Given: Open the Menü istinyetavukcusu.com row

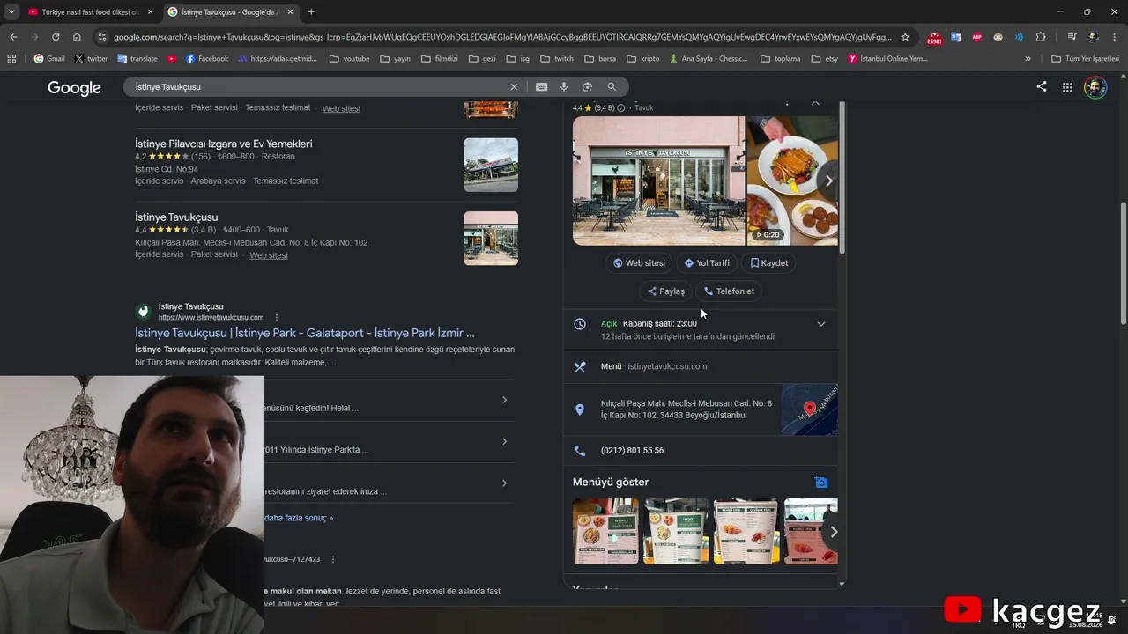Looking at the screenshot, I should tap(701, 366).
